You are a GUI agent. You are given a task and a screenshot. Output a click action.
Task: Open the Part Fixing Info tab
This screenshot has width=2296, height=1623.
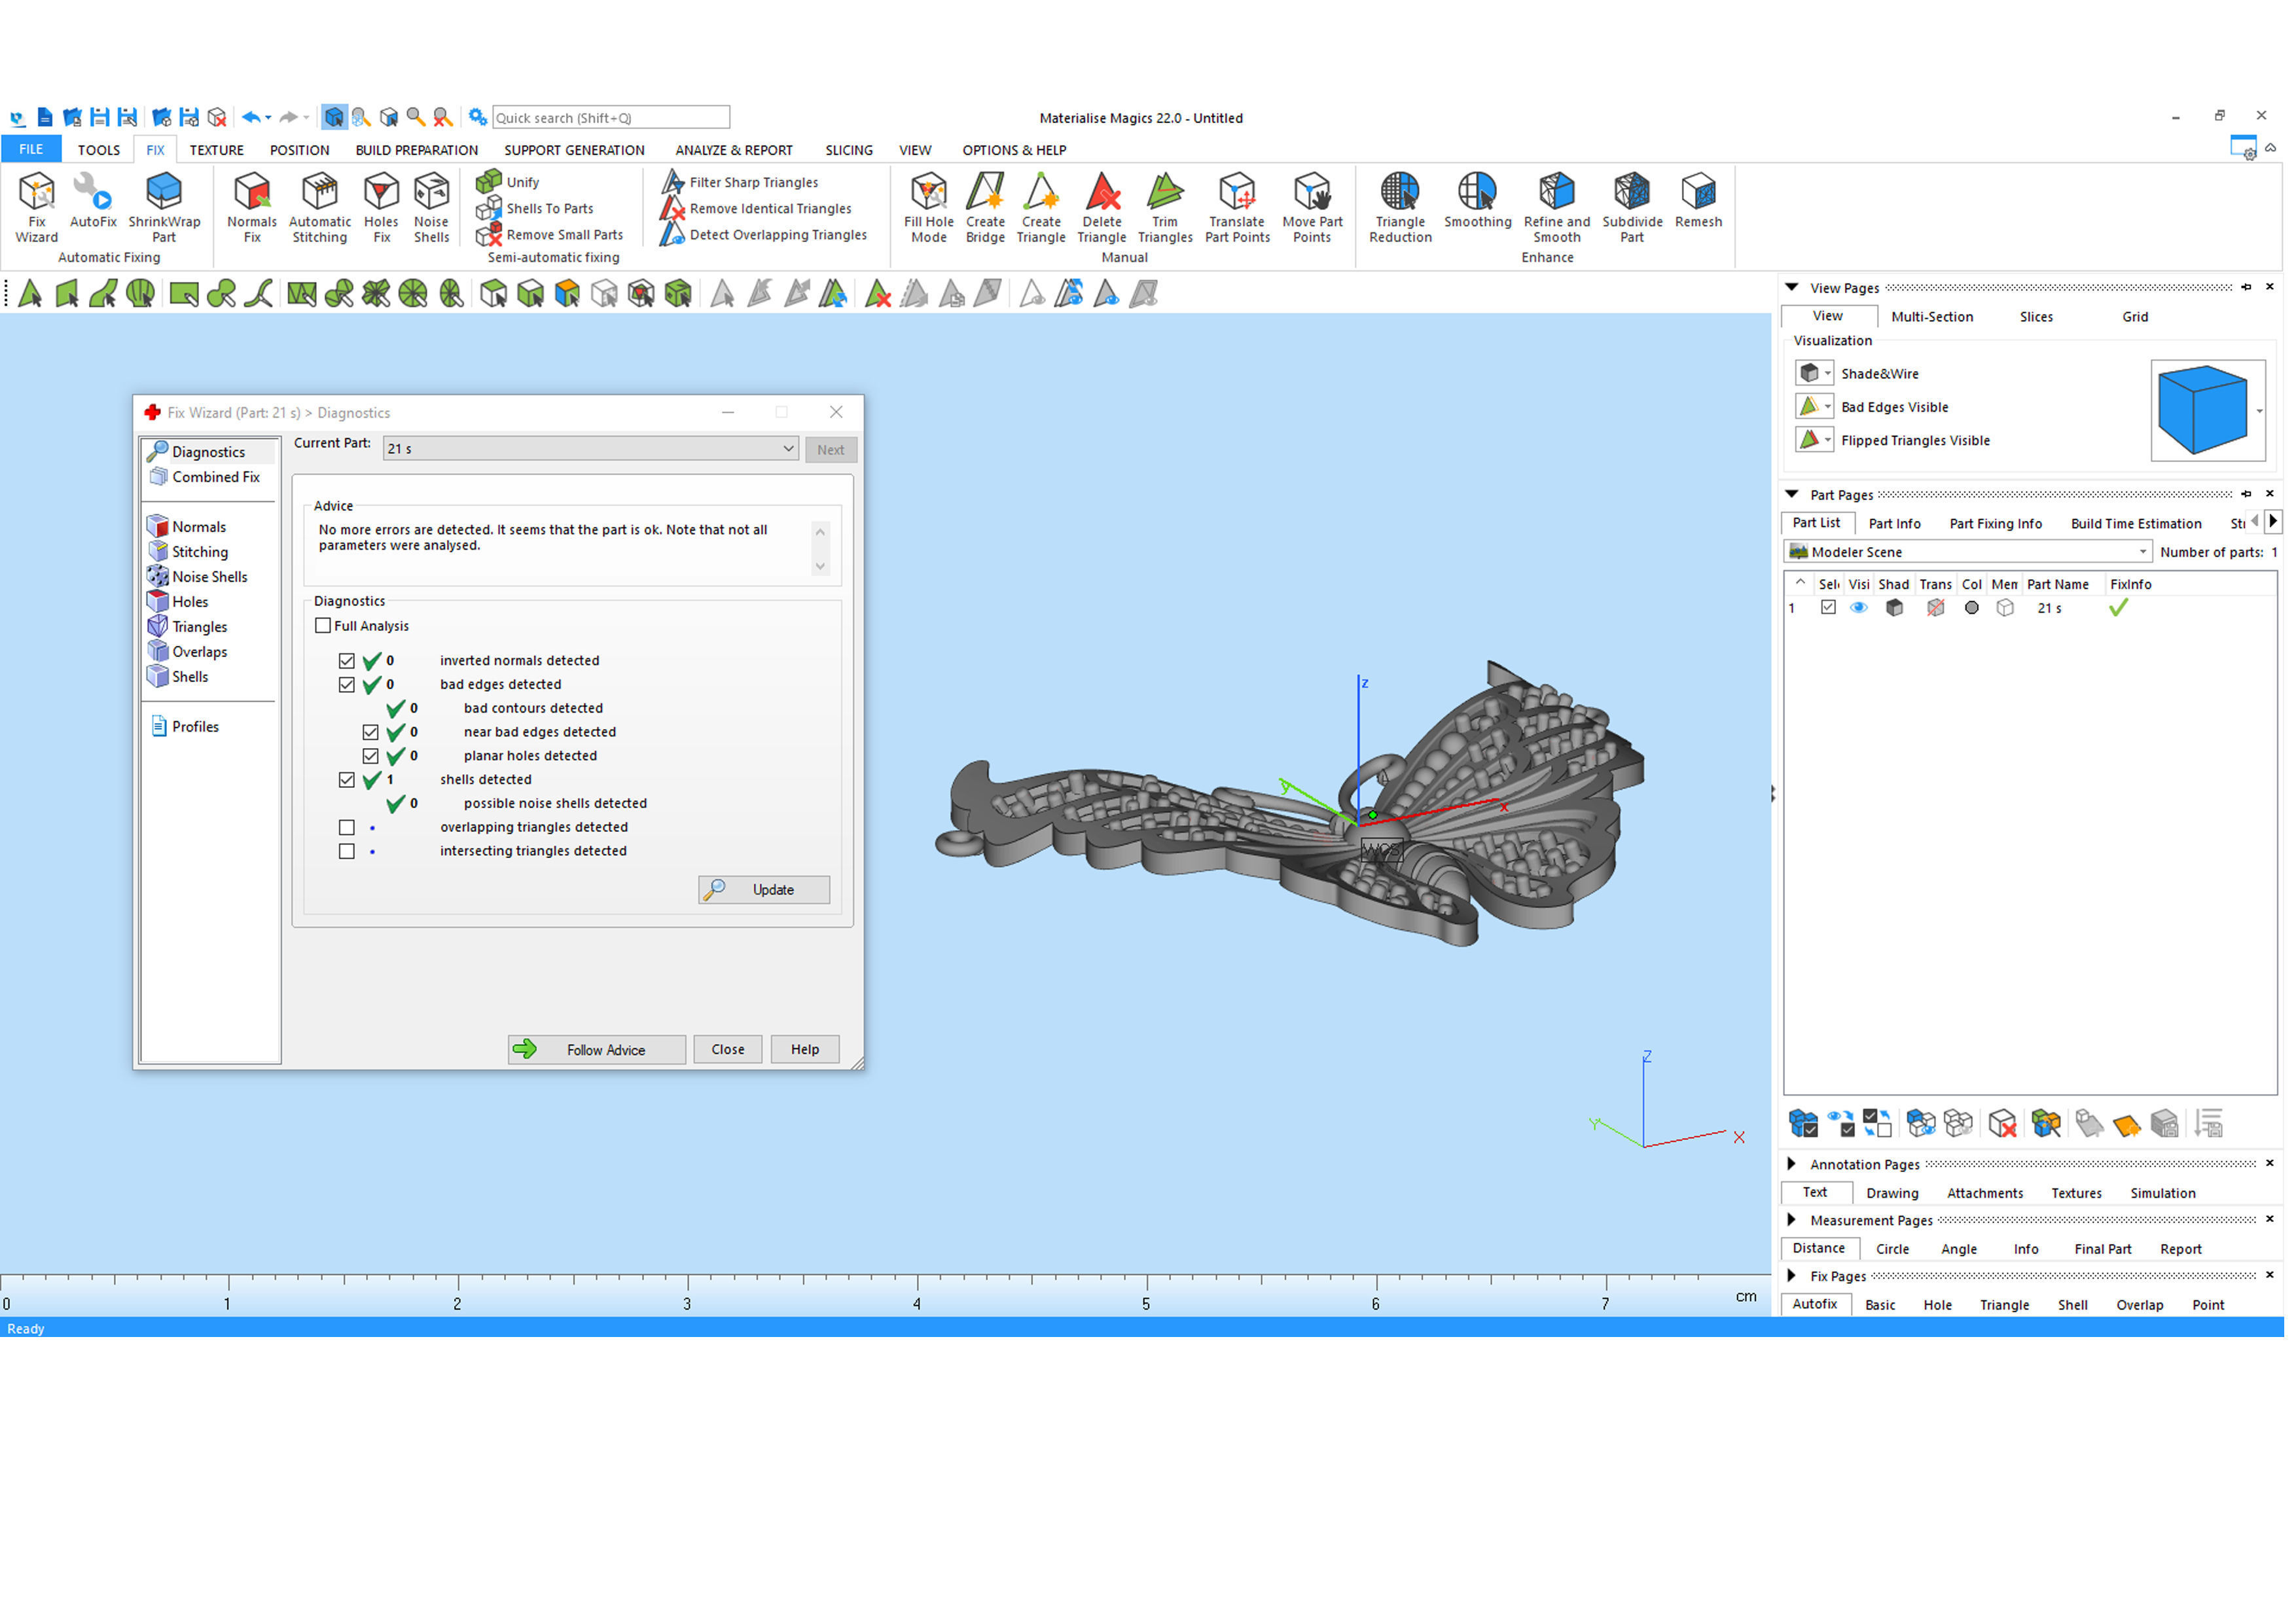(x=1996, y=524)
